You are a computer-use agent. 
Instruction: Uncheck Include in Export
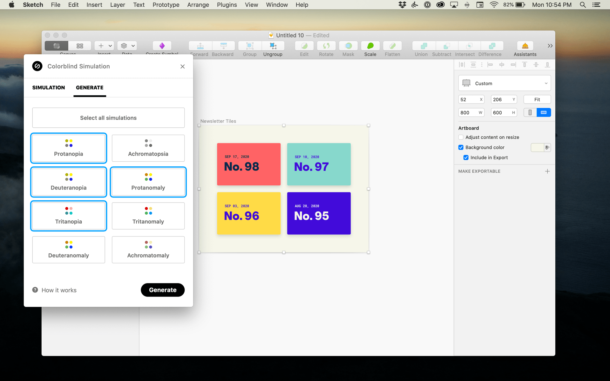tap(466, 157)
